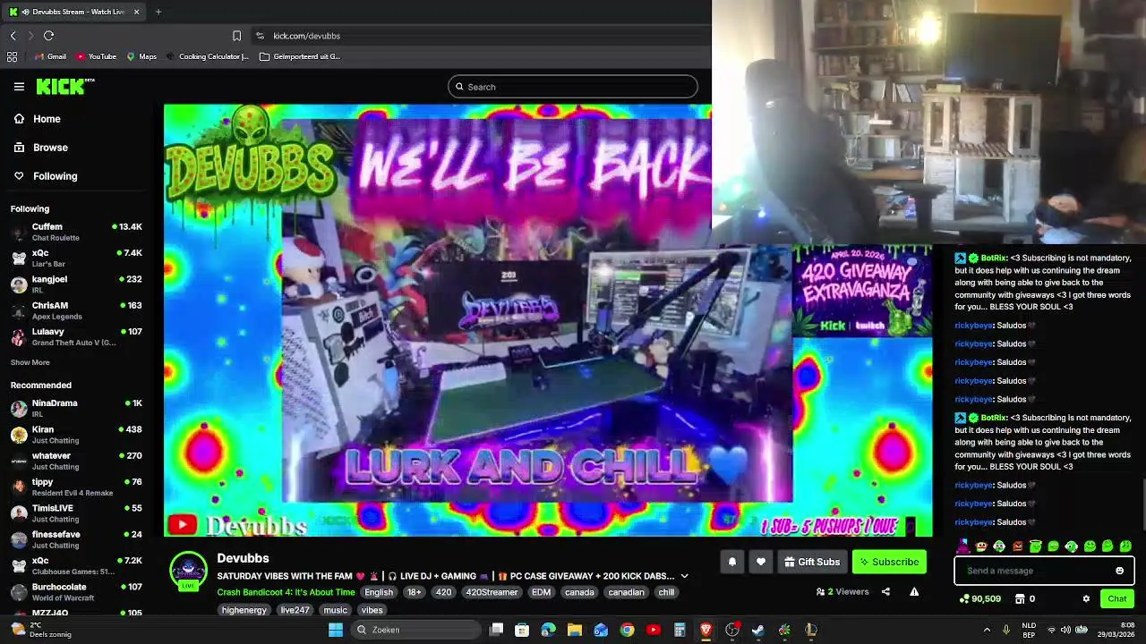Open Cuffem's channel in Following list
The image size is (1146, 644).
point(76,232)
